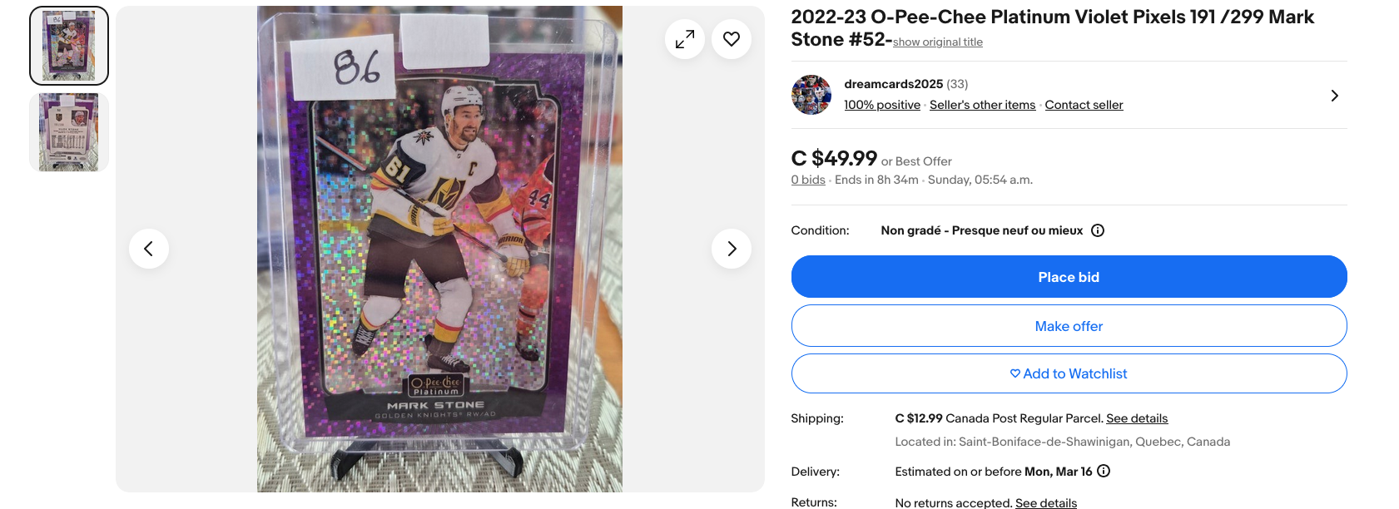The height and width of the screenshot is (509, 1399).
Task: Place a bid on the card
Action: pos(1069,277)
